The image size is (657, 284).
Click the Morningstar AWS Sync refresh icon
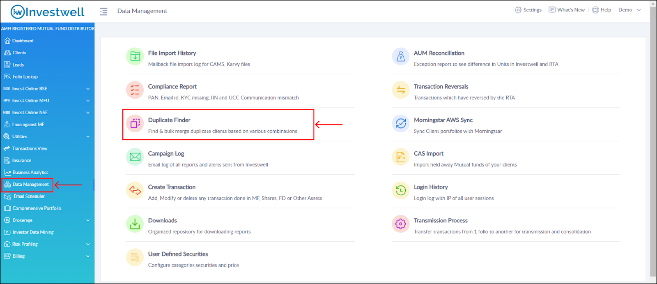(401, 123)
